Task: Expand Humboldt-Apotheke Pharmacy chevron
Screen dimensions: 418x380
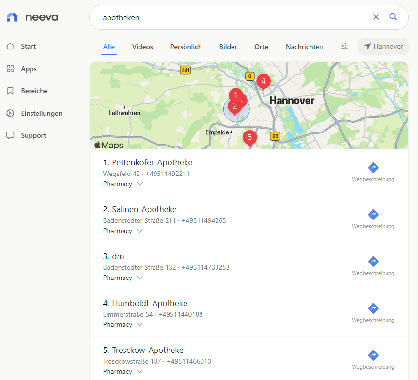Action: coord(139,324)
